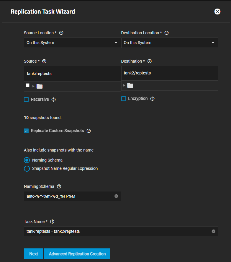
Task: Open the Source Location dropdown
Action: pos(72,43)
